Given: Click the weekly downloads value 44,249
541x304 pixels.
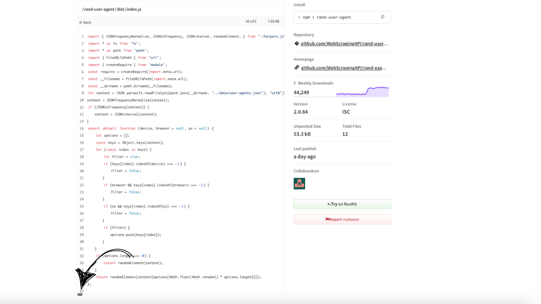Looking at the screenshot, I should 301,92.
